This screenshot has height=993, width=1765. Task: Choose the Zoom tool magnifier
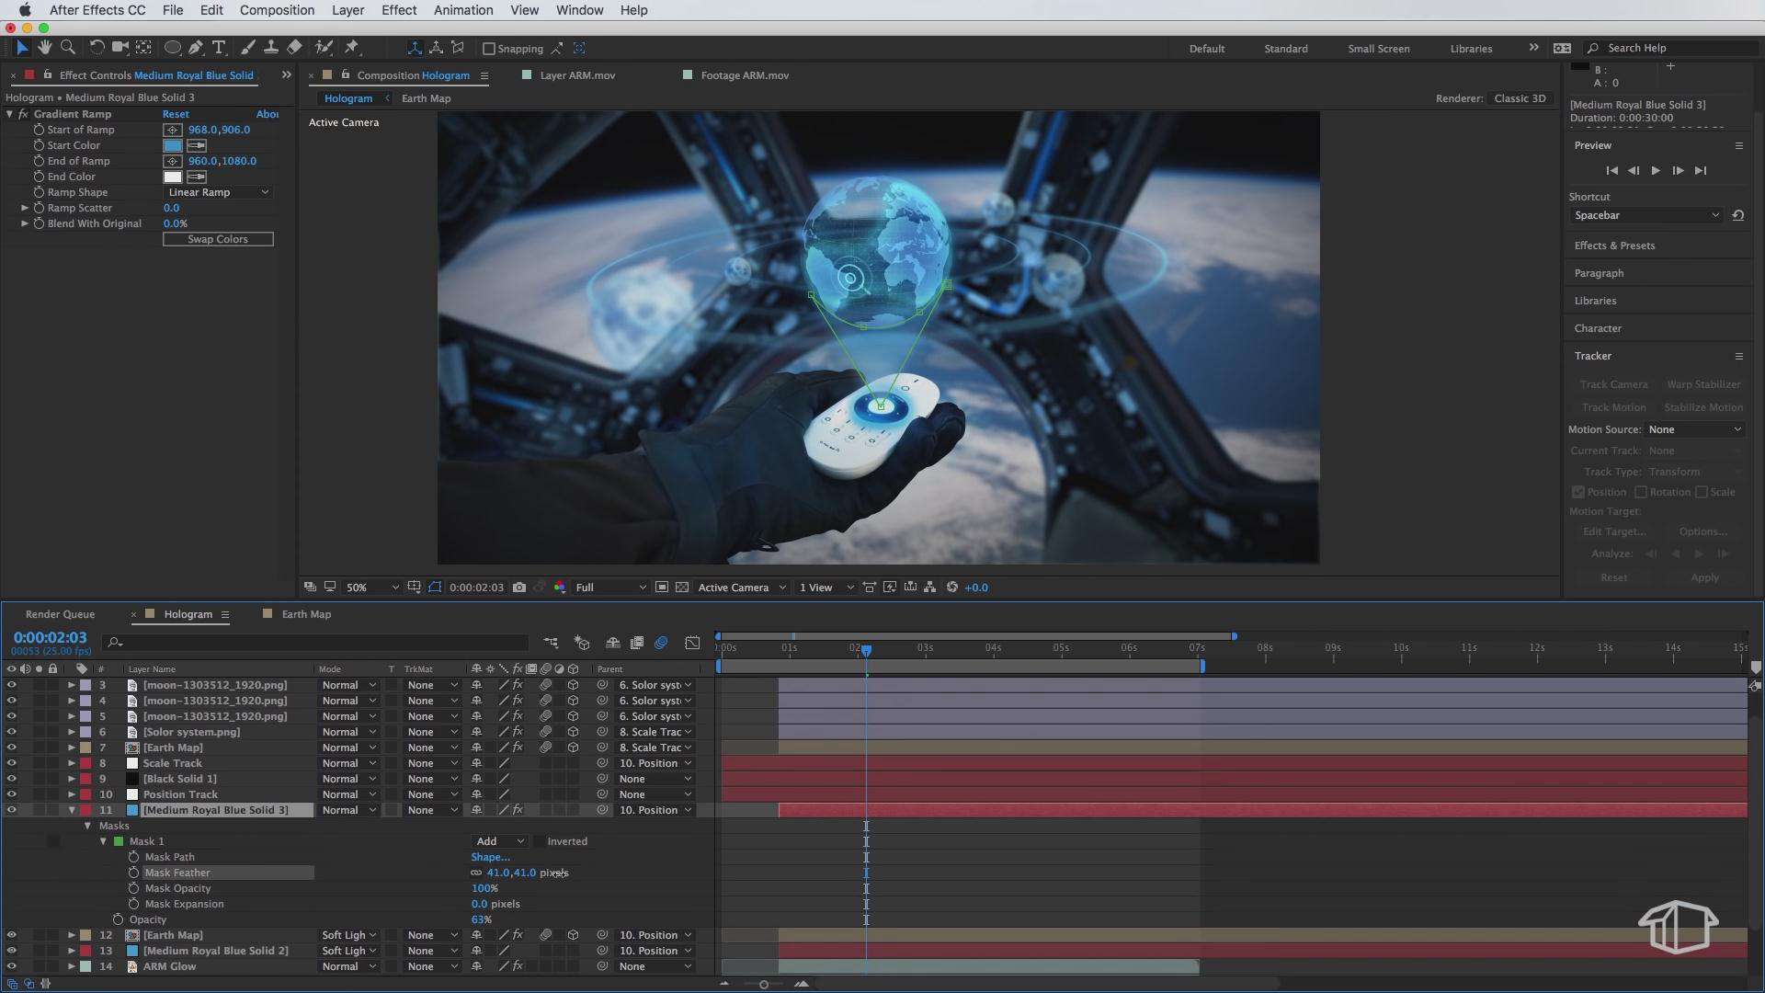point(67,48)
